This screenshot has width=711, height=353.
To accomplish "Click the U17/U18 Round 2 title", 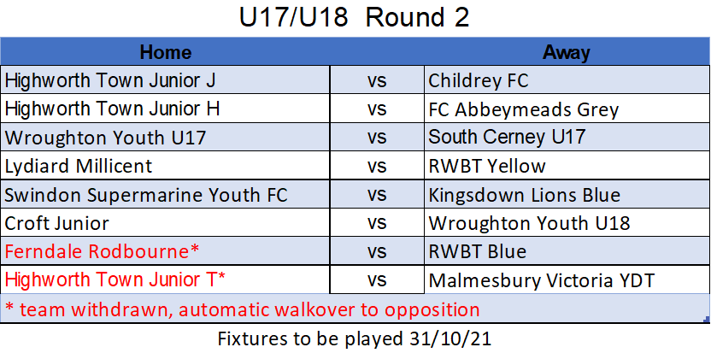I will (x=354, y=17).
